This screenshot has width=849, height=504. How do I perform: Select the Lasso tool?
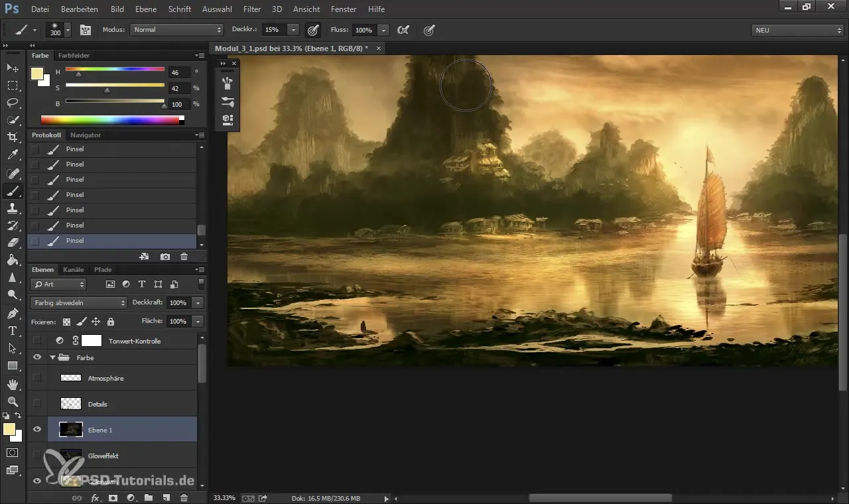(x=13, y=103)
